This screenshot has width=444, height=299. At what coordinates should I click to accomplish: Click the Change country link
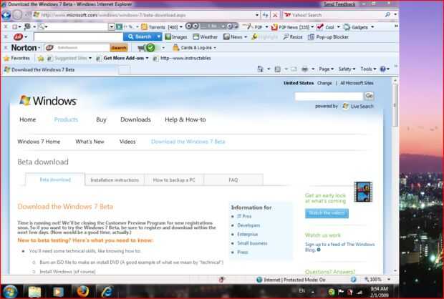point(324,83)
